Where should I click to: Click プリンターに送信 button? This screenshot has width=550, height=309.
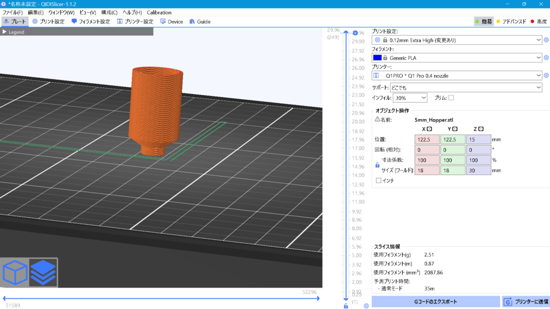tap(525, 302)
